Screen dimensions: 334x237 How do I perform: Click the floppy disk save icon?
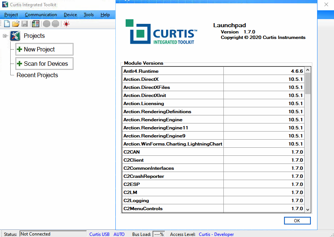click(x=25, y=24)
